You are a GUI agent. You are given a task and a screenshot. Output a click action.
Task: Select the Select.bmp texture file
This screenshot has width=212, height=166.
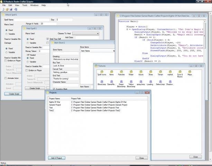pyautogui.click(x=160, y=83)
